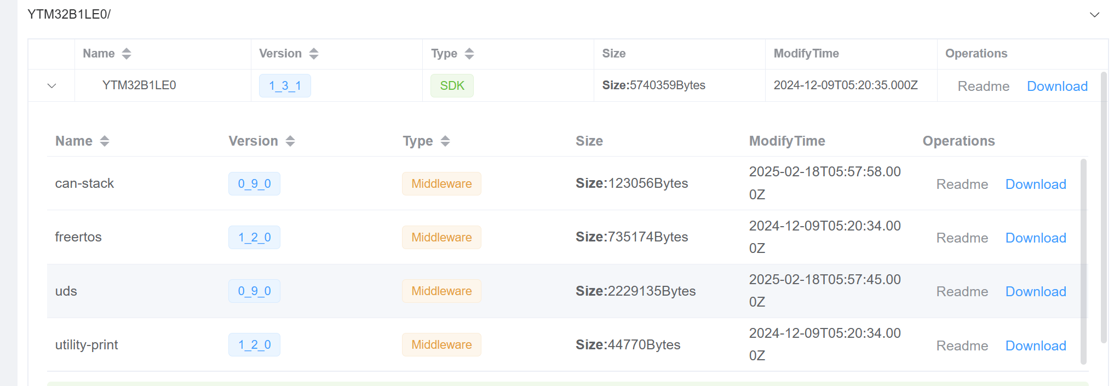The height and width of the screenshot is (386, 1114).
Task: Sort middleware table by Type
Action: coord(445,141)
